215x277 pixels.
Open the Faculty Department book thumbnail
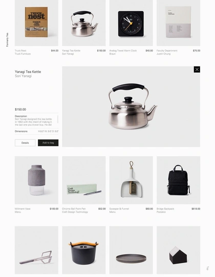[178, 23]
